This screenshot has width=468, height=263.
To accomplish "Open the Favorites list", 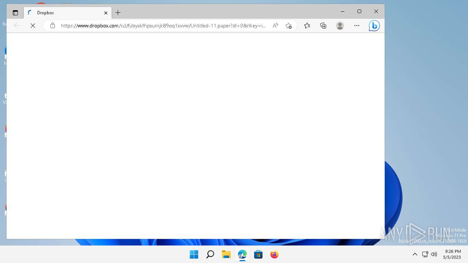I will (x=307, y=26).
